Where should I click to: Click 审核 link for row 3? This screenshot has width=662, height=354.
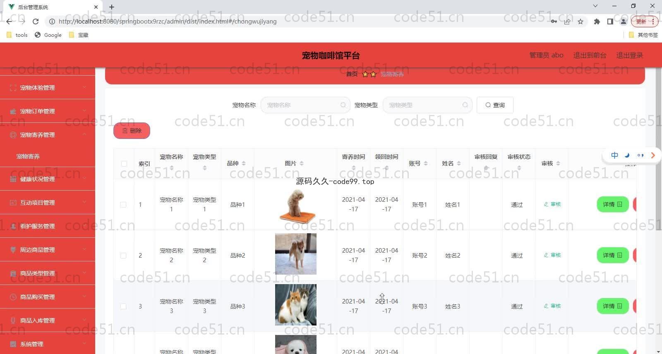coord(552,306)
